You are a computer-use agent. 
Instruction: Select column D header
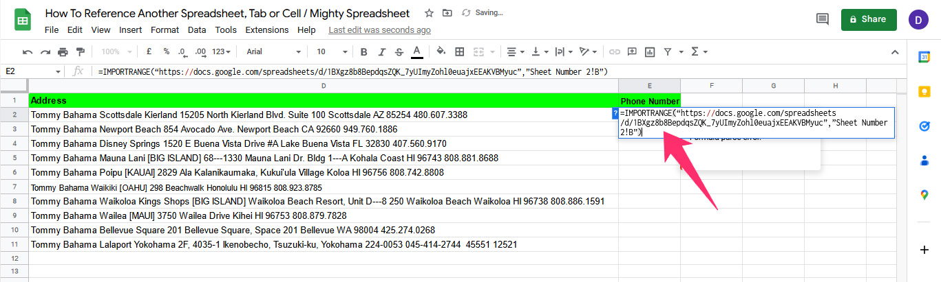click(323, 86)
